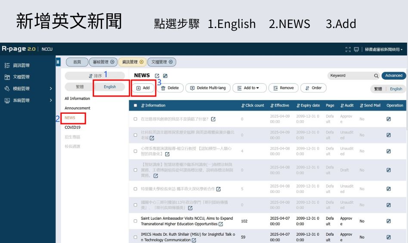This screenshot has width=408, height=243.
Task: Toggle fullscreen mode icon in header
Action: 348,50
